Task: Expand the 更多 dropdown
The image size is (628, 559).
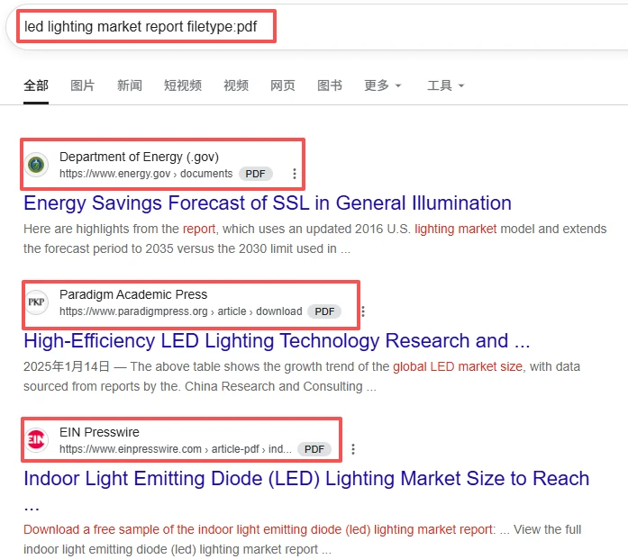Action: tap(383, 86)
